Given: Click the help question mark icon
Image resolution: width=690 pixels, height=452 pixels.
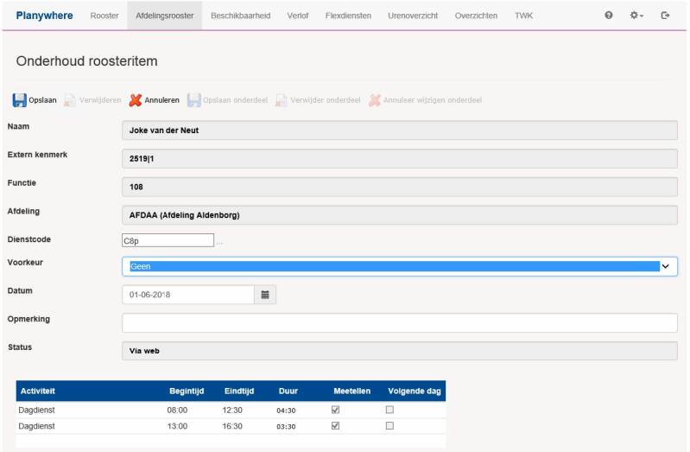Looking at the screenshot, I should coord(609,16).
